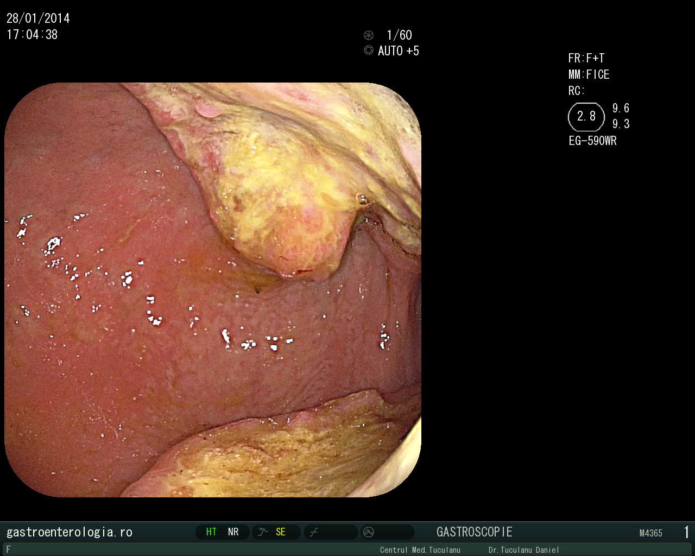Click the F letter in bottom status line
The height and width of the screenshot is (556, 695).
8,549
